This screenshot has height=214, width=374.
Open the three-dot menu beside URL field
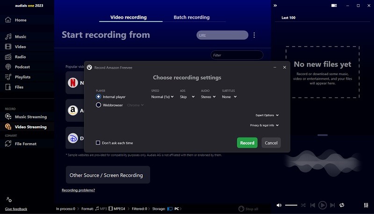254,35
